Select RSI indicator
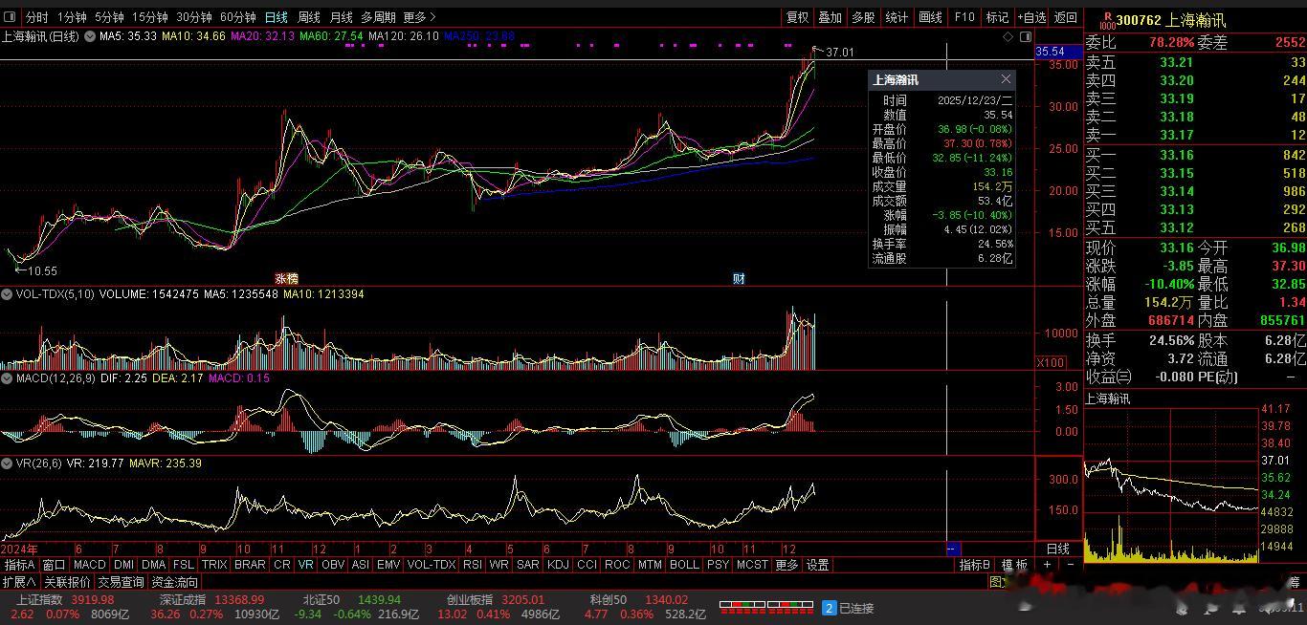This screenshot has width=1307, height=625. 473,565
